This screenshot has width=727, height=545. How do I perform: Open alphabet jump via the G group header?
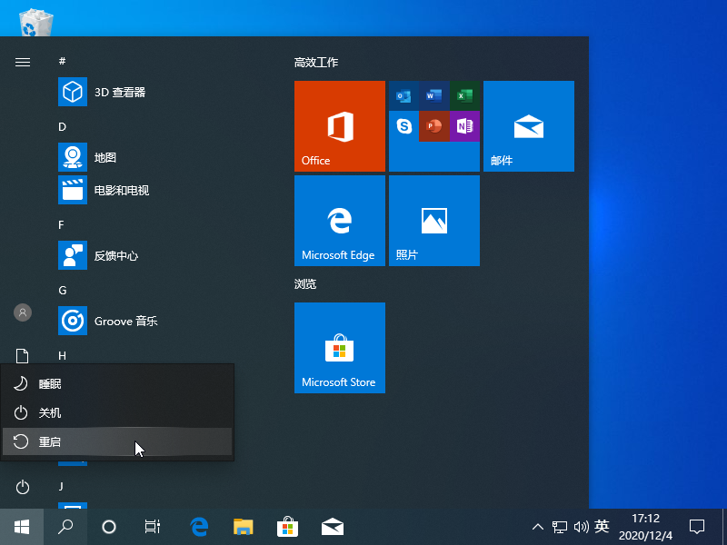click(62, 290)
